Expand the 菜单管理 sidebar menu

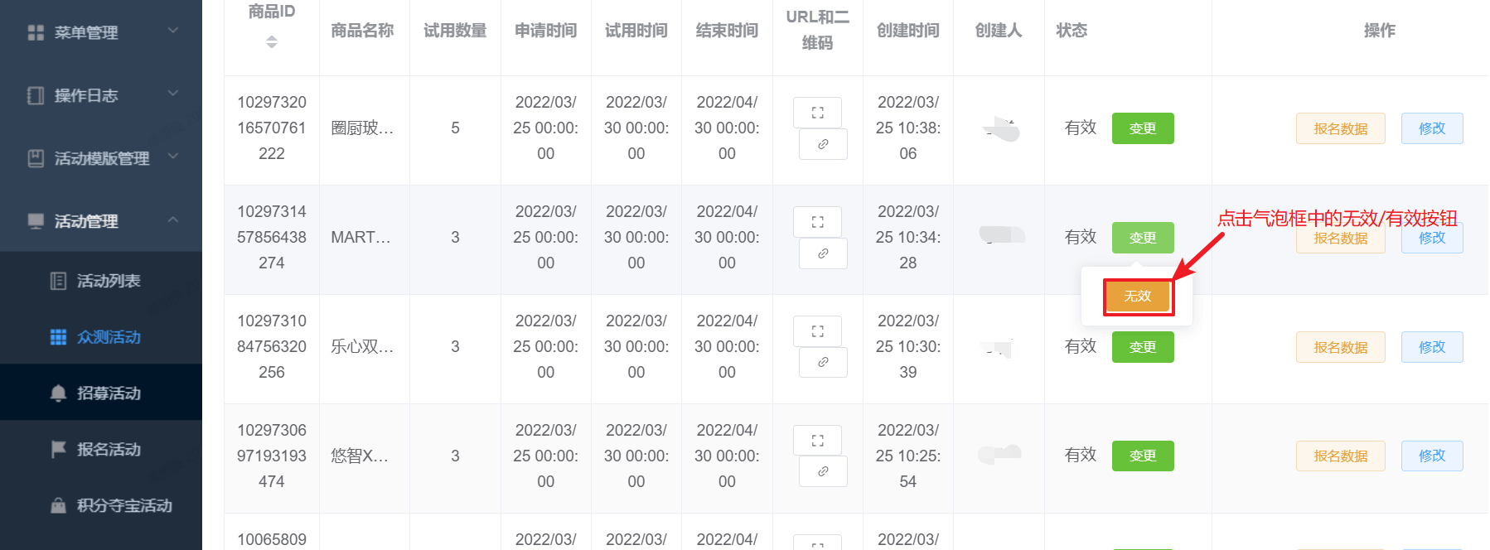(x=101, y=32)
